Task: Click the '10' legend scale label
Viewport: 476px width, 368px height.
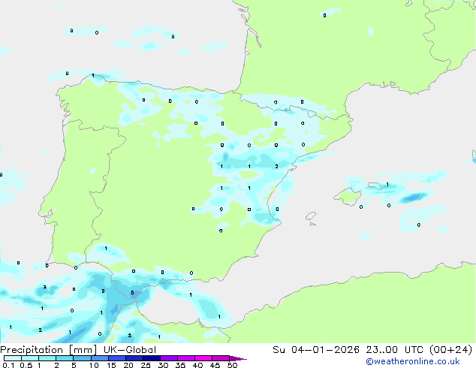Action: tap(94, 365)
